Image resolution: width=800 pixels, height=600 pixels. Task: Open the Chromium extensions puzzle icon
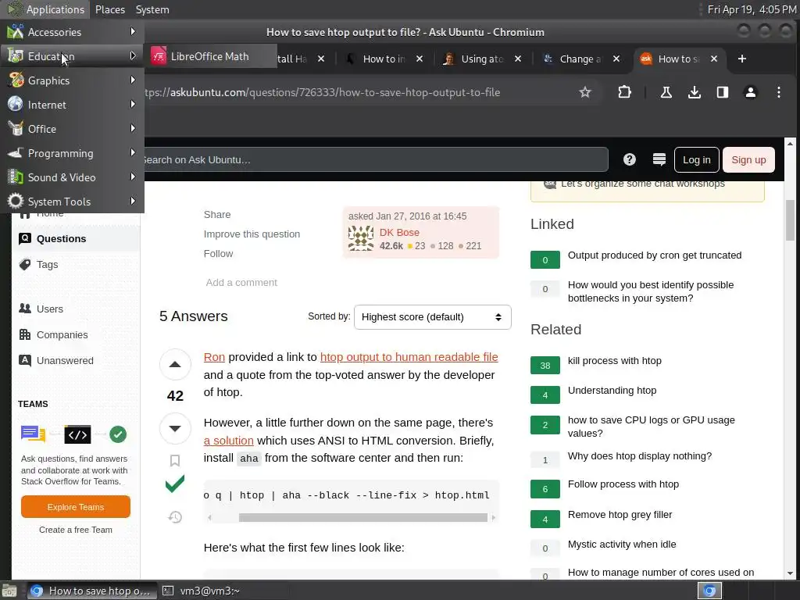pyautogui.click(x=624, y=92)
